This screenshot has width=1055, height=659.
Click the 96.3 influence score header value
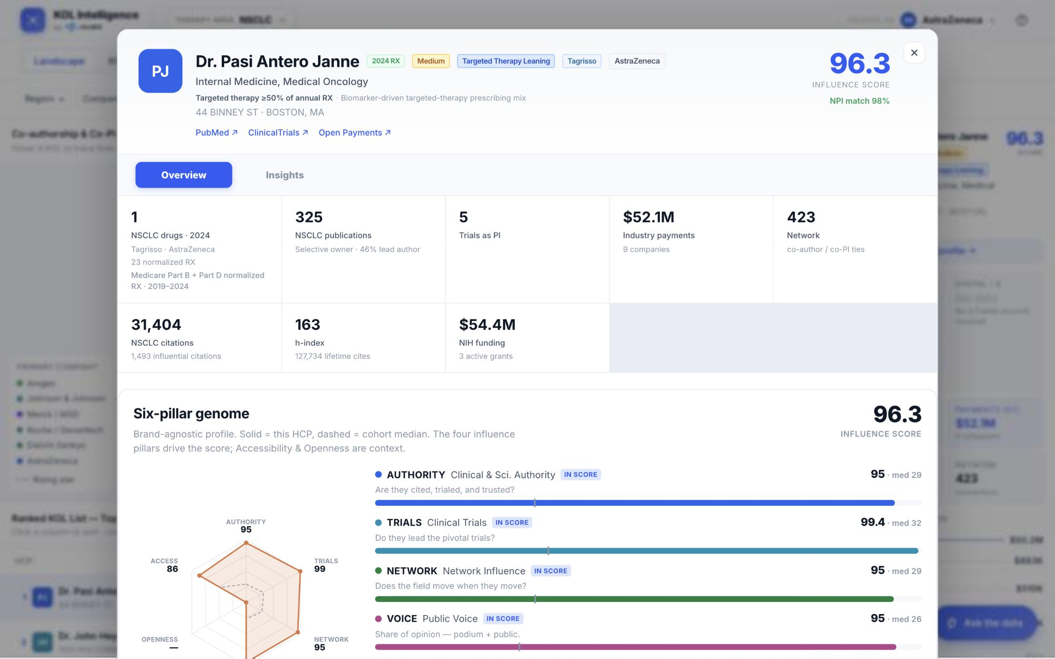860,63
